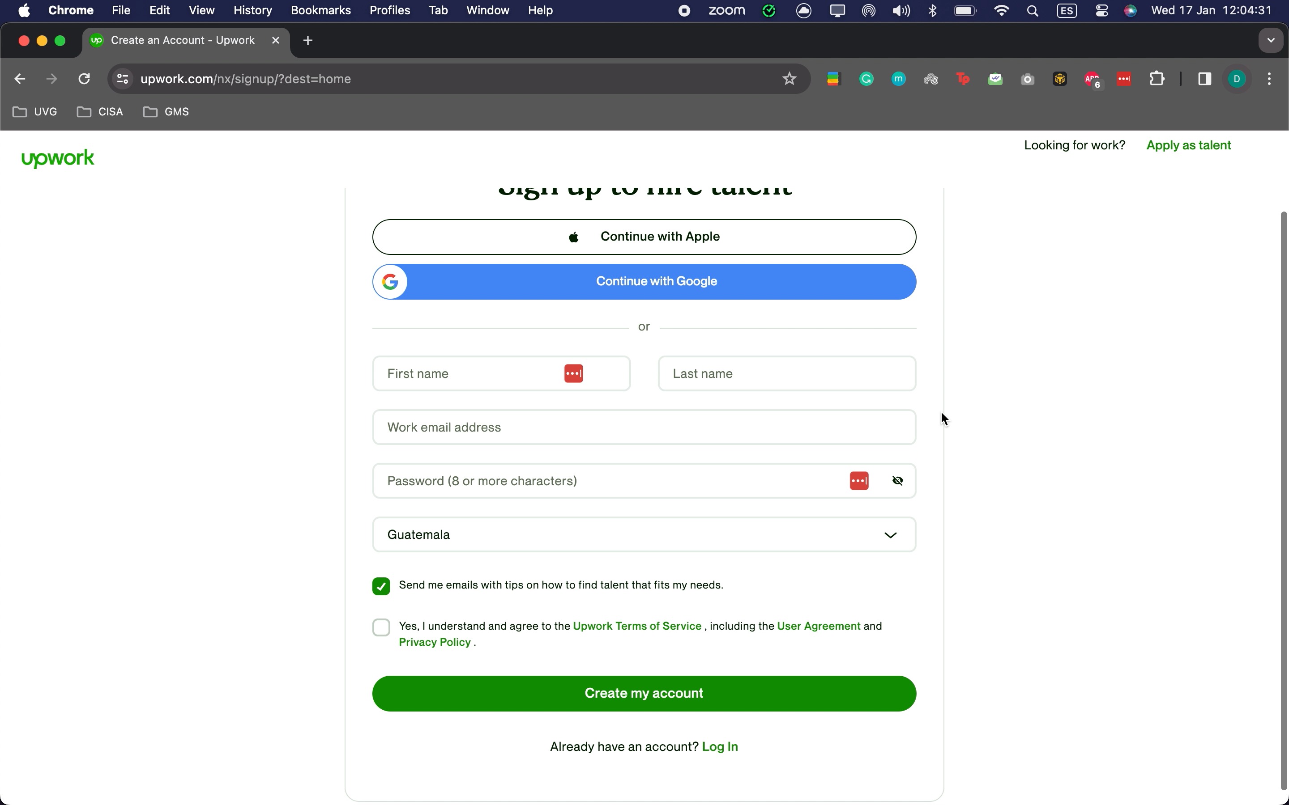Open the Wi-Fi status menu
Image resolution: width=1289 pixels, height=805 pixels.
click(1001, 11)
